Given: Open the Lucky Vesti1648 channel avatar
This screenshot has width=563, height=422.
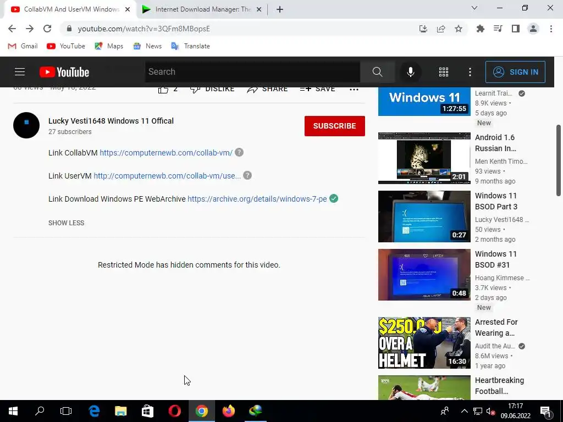Looking at the screenshot, I should 26,125.
